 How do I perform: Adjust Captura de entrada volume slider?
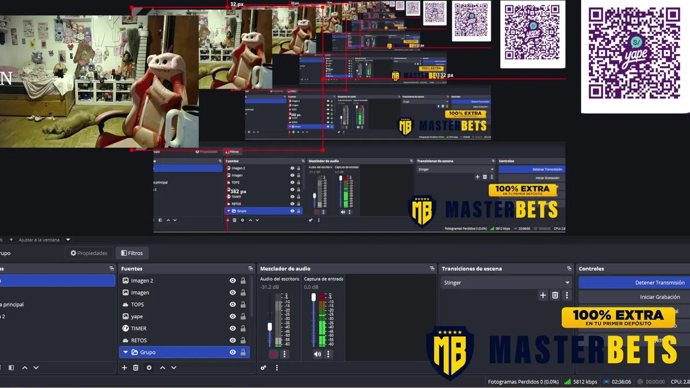coord(314,297)
